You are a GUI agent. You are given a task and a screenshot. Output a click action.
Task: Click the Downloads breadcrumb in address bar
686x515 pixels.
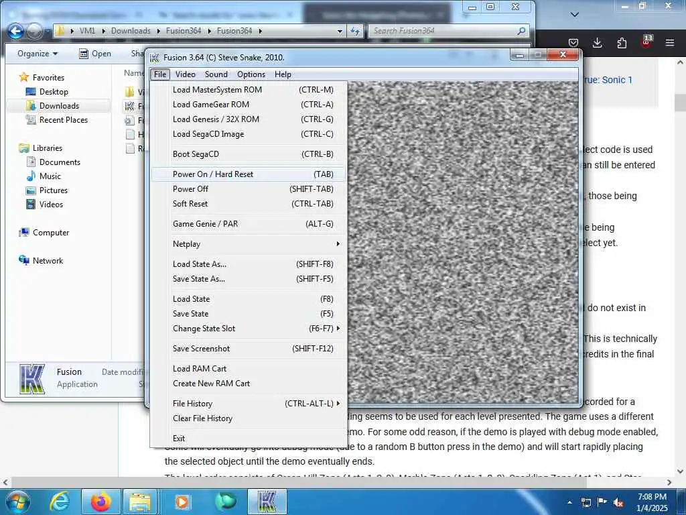click(131, 31)
